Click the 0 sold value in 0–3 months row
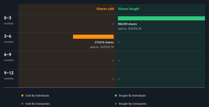The width and height of the screenshot is (209, 107). coord(113,24)
